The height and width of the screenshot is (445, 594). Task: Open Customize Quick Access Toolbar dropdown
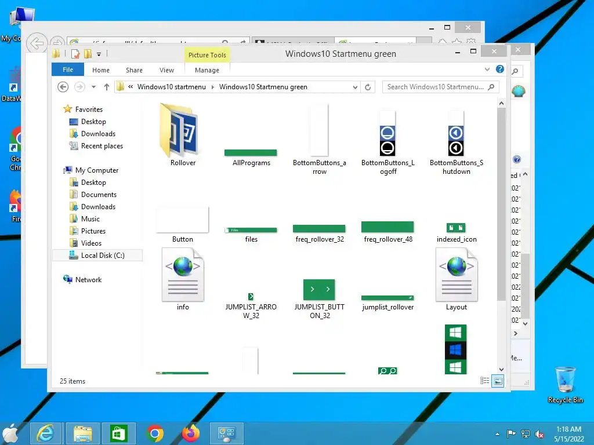tap(99, 54)
